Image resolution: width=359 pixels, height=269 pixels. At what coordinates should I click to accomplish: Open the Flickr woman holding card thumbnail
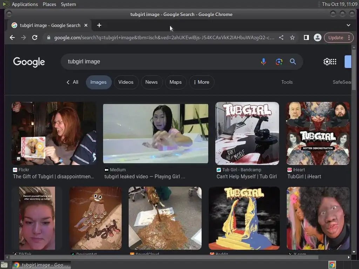[54, 133]
